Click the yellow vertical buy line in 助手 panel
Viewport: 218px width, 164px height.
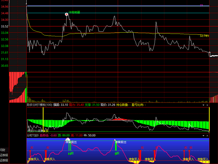[43, 119]
